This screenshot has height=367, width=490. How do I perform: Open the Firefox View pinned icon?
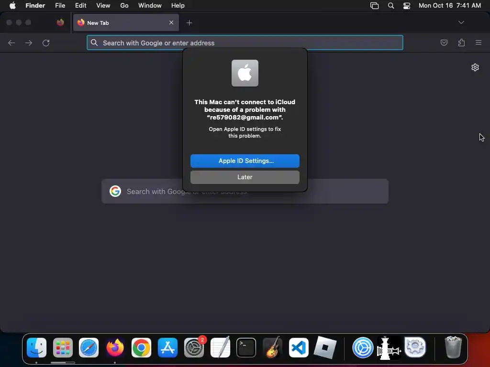60,22
